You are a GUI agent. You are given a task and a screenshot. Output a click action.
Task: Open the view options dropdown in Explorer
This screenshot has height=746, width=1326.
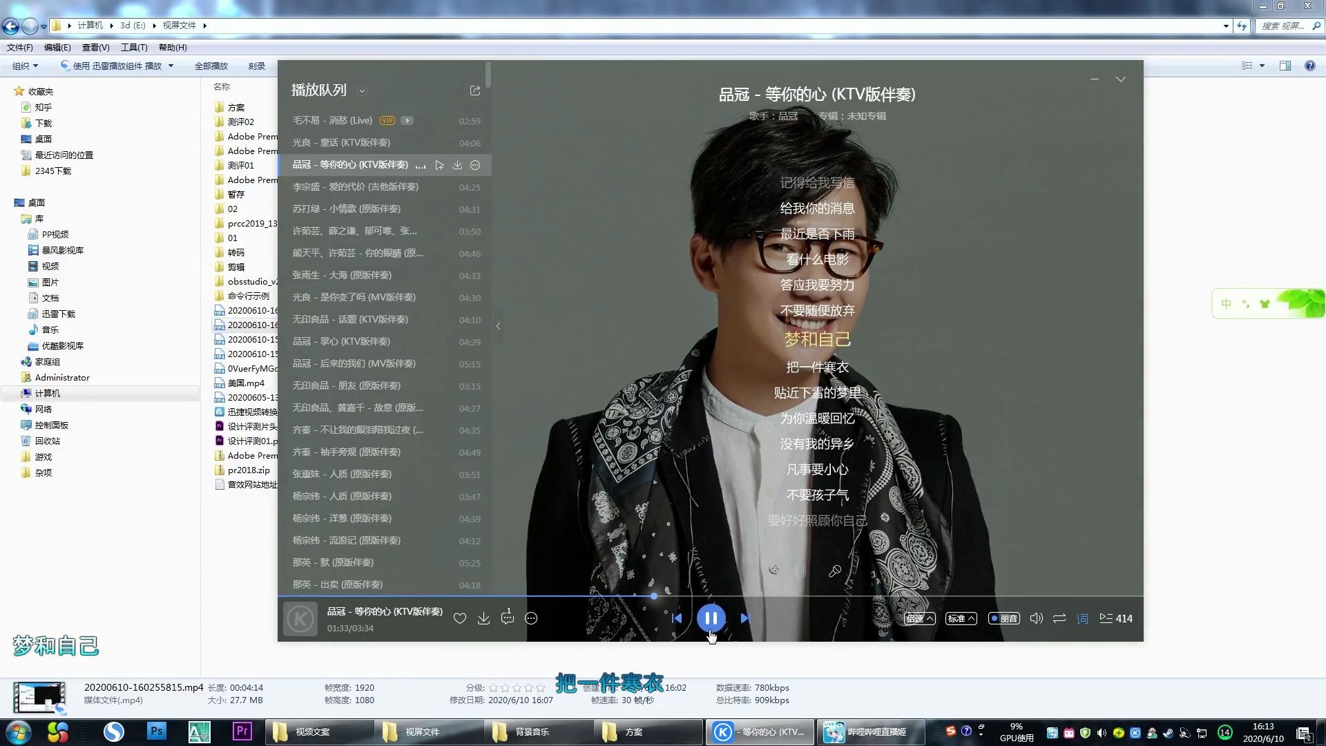1262,66
